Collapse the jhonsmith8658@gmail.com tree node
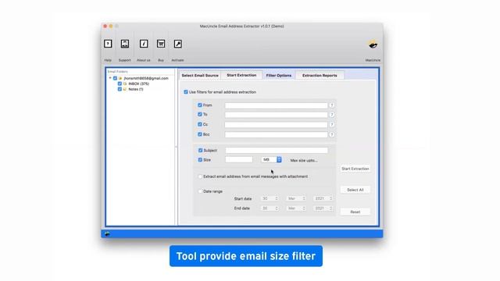Image resolution: width=500 pixels, height=281 pixels. click(110, 78)
